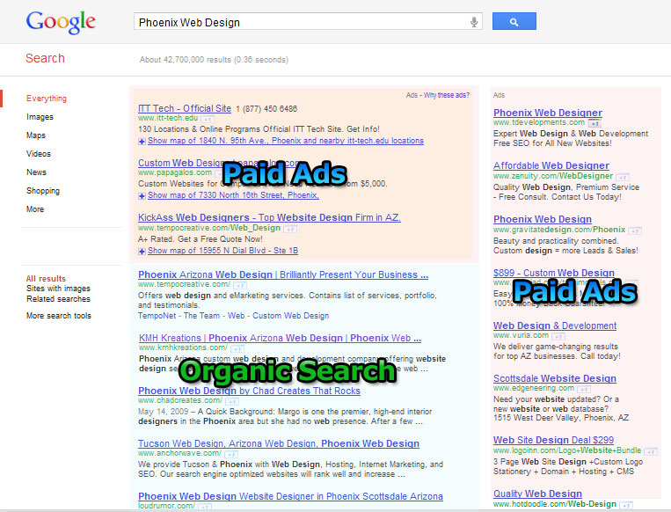Open $899 - Custom Web Design ad
Image resolution: width=671 pixels, height=512 pixels.
point(554,273)
